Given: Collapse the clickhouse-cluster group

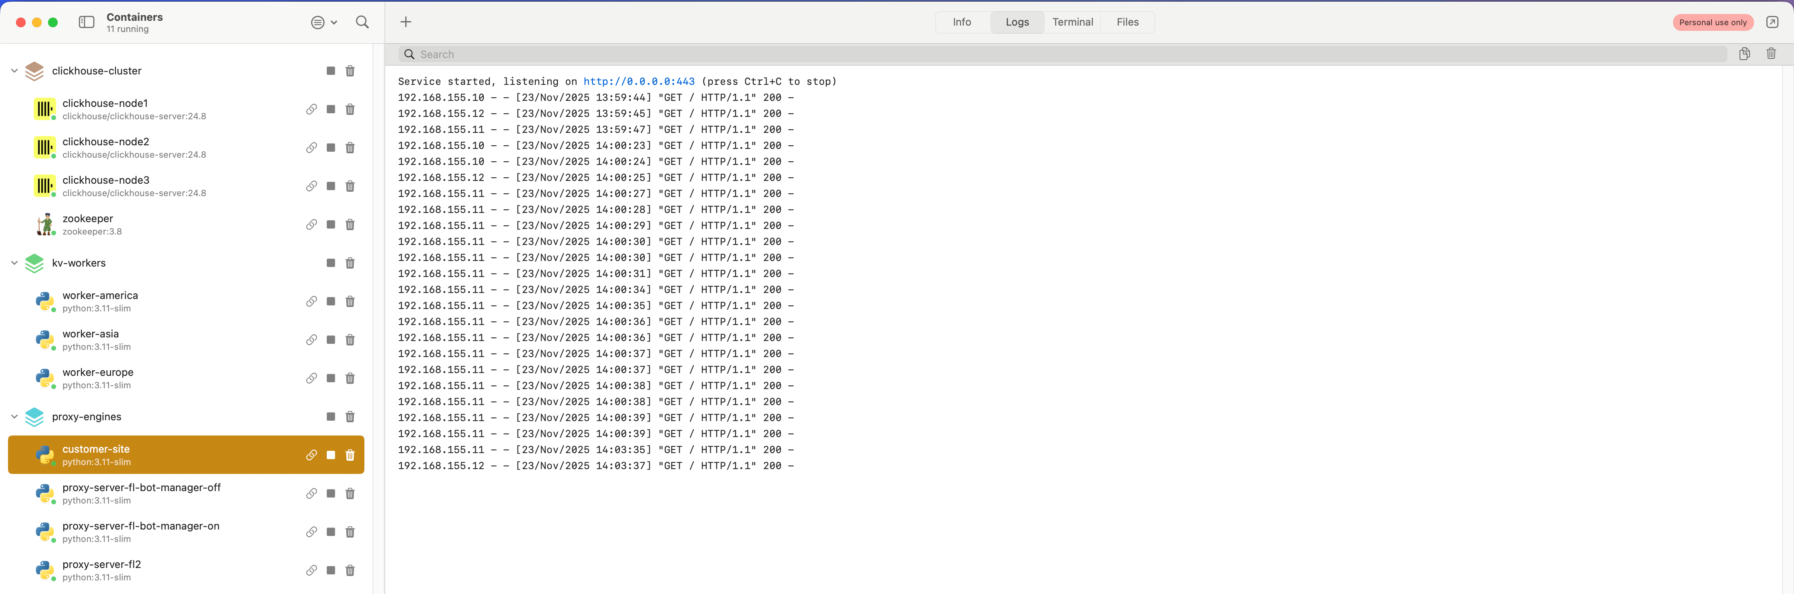Looking at the screenshot, I should click(14, 70).
